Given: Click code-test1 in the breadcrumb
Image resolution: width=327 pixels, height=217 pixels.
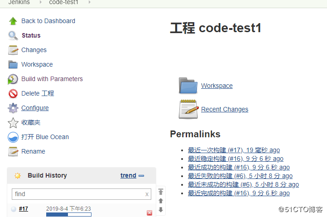Looking at the screenshot, I should (x=63, y=2).
